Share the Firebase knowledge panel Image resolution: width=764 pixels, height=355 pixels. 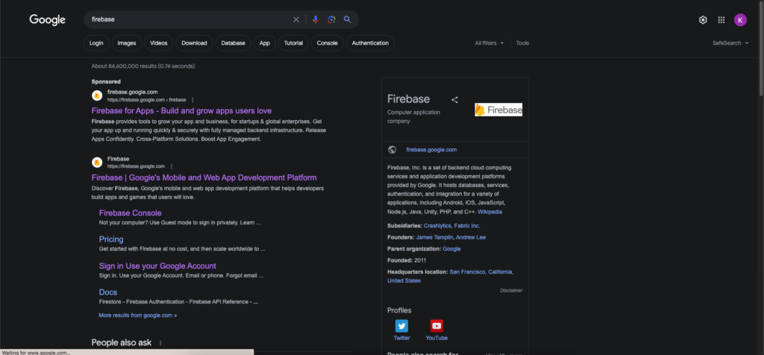454,100
